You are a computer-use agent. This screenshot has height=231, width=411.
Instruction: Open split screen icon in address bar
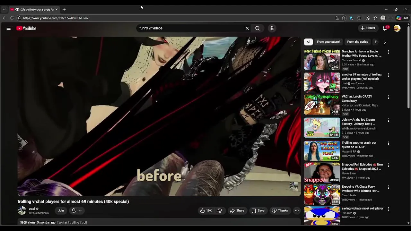pyautogui.click(x=337, y=18)
